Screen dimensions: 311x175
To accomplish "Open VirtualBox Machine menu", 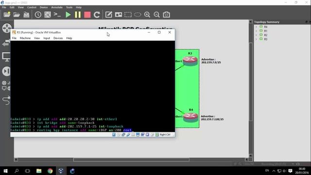I will click(25, 38).
